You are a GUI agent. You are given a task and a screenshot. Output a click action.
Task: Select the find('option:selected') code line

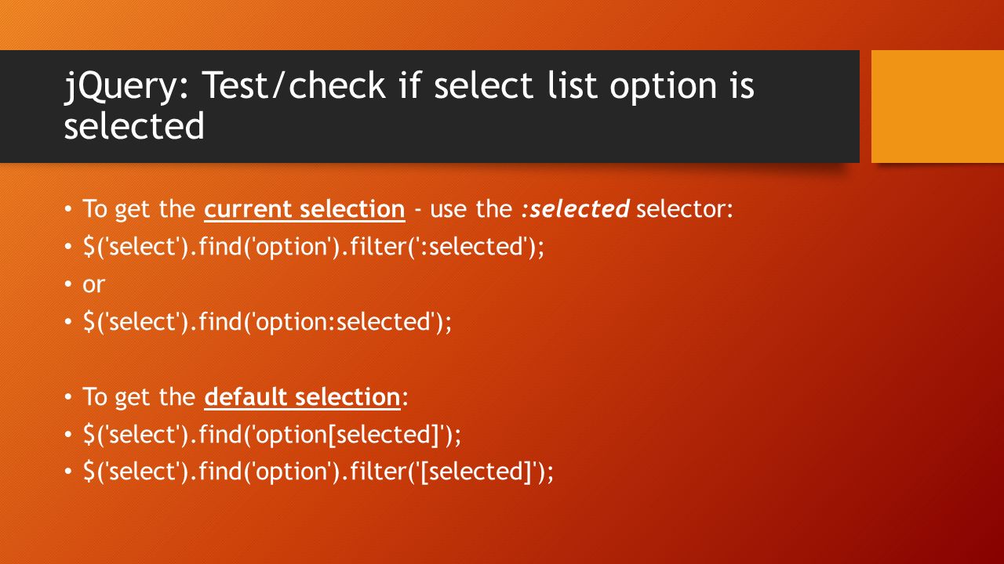(x=267, y=322)
